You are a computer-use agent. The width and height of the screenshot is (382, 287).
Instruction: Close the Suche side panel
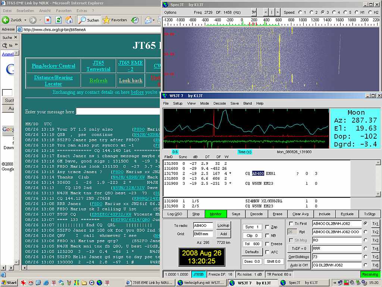(x=16, y=37)
